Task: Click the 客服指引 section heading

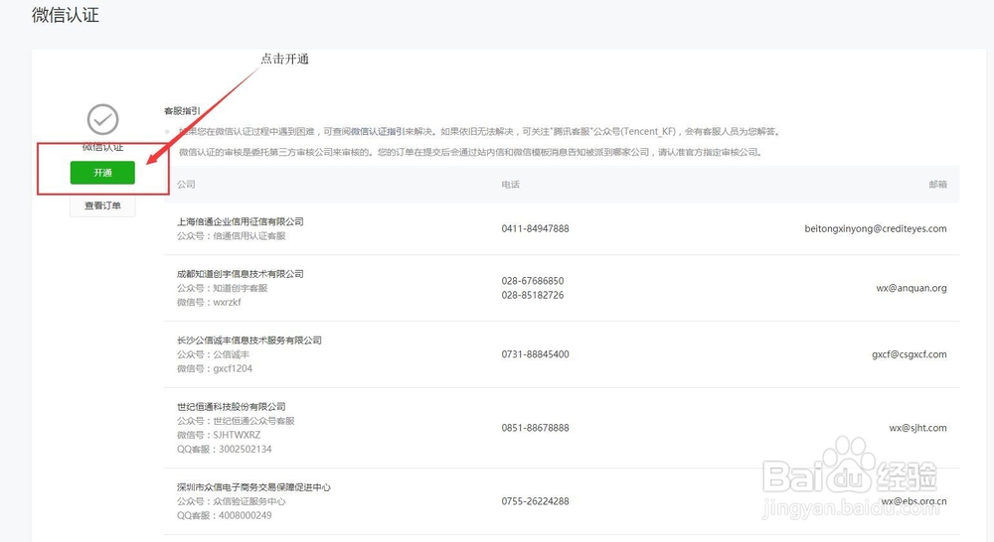Action: point(182,111)
